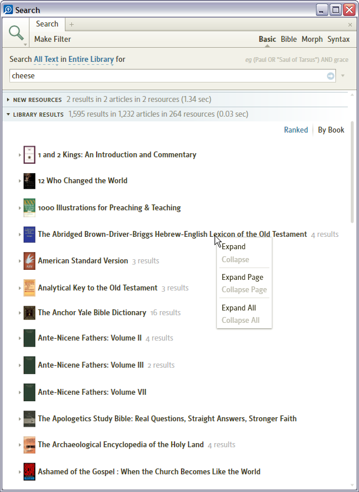Expand Apologetics Study Bible results
Screen dimensions: 359x492
tap(20, 419)
